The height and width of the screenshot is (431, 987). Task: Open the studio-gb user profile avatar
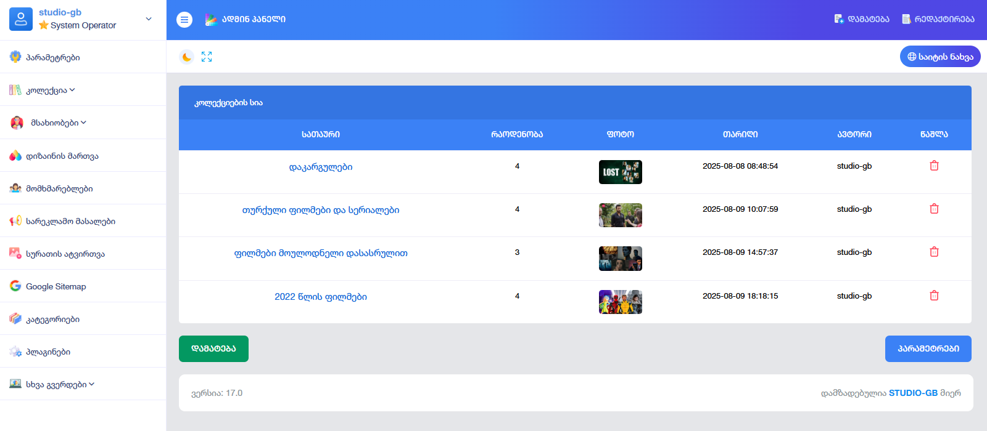[21, 19]
